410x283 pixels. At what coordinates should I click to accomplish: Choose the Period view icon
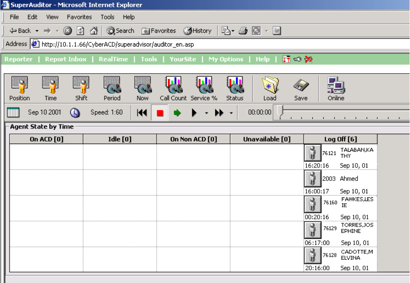point(112,88)
